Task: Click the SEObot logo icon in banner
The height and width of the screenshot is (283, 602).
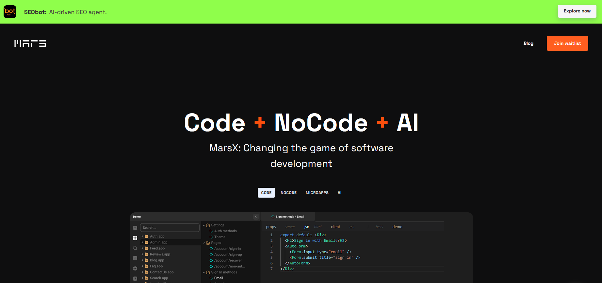Action: tap(10, 12)
